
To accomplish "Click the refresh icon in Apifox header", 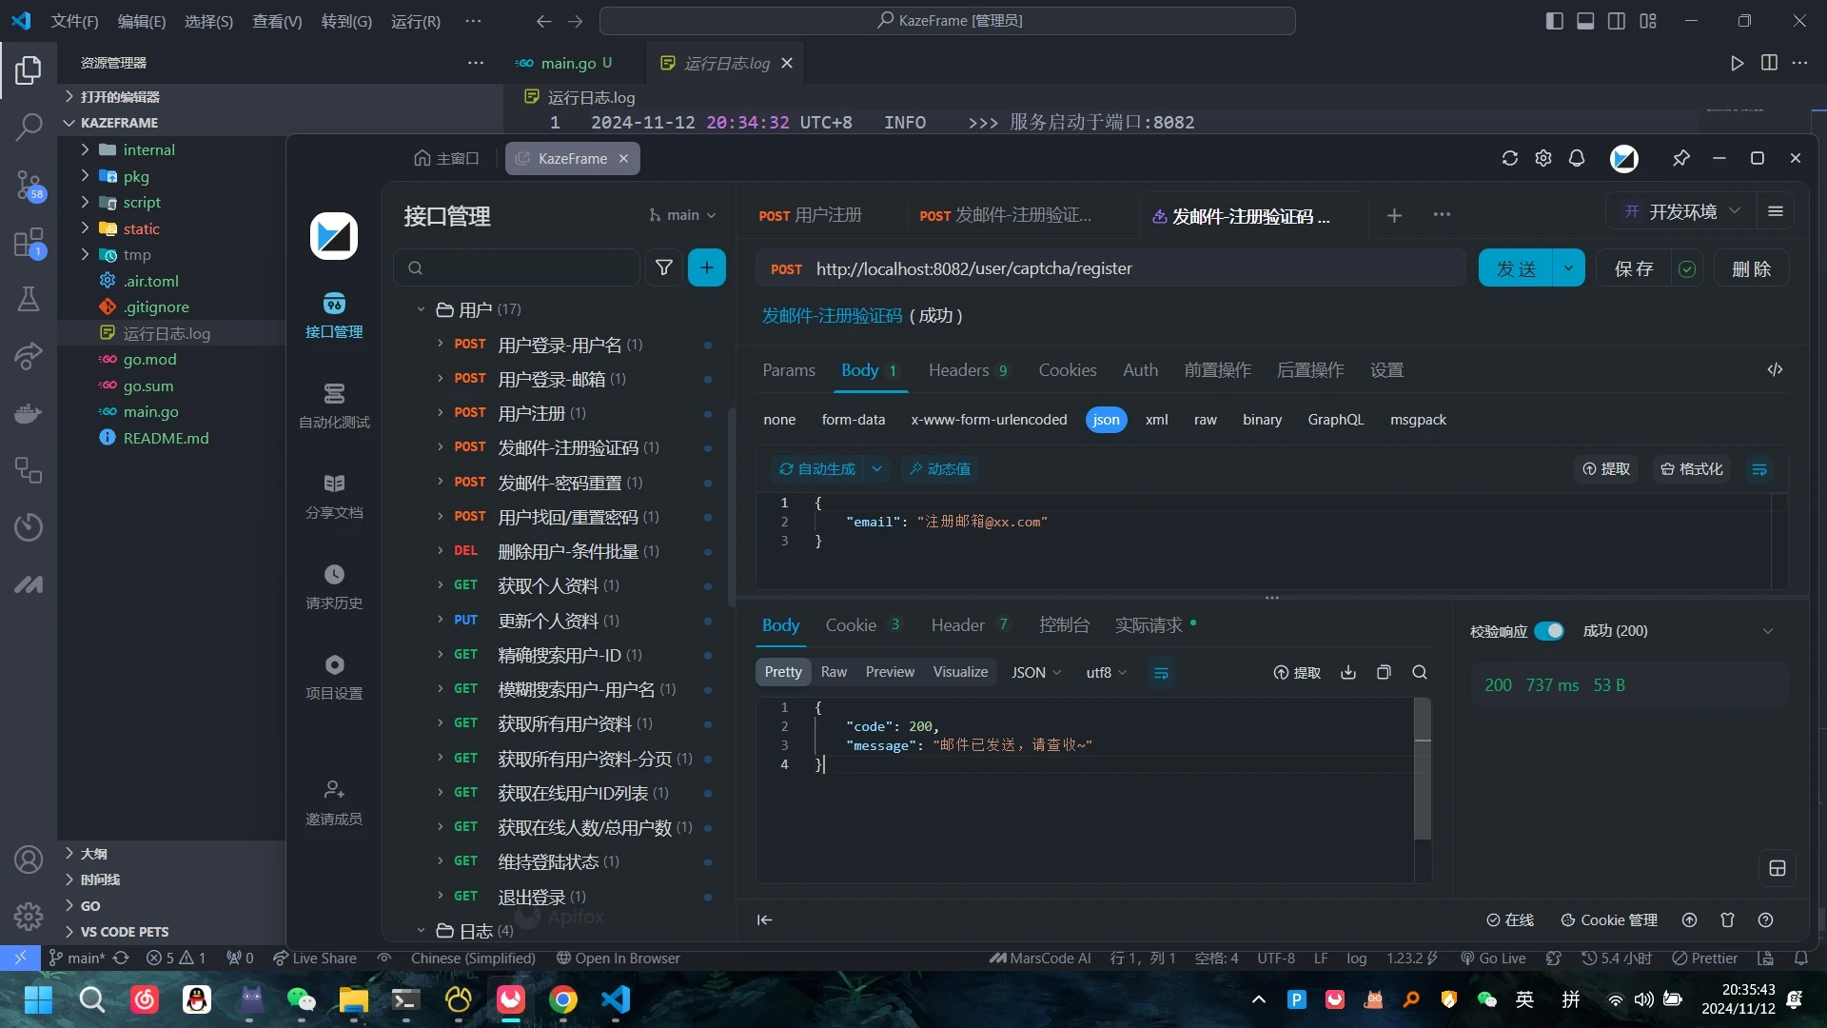I will click(x=1510, y=158).
